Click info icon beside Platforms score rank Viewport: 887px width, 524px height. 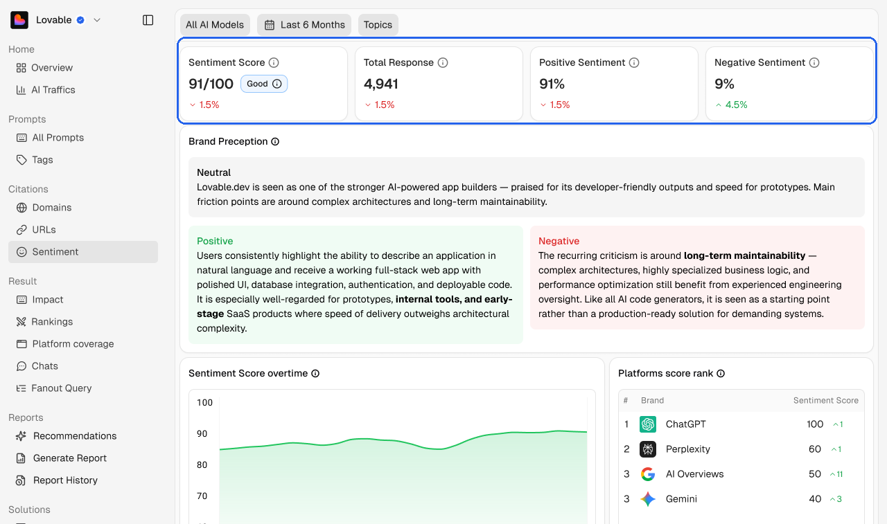[x=721, y=373]
